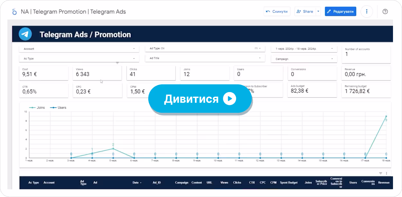Click the Conversions 0 scorecard
The width and height of the screenshot is (402, 197).
312,73
